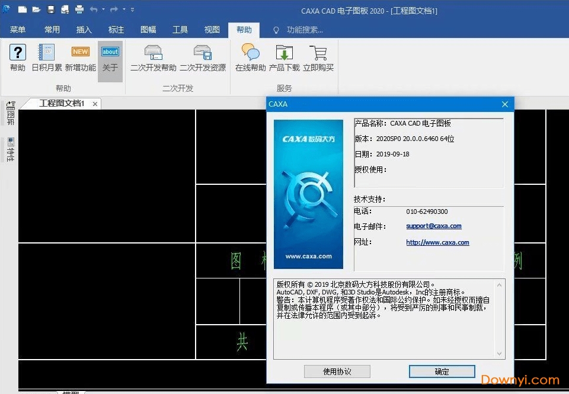Screen dimensions: 569x394
Task: Open the support@caxa.com email link
Action: (x=433, y=226)
